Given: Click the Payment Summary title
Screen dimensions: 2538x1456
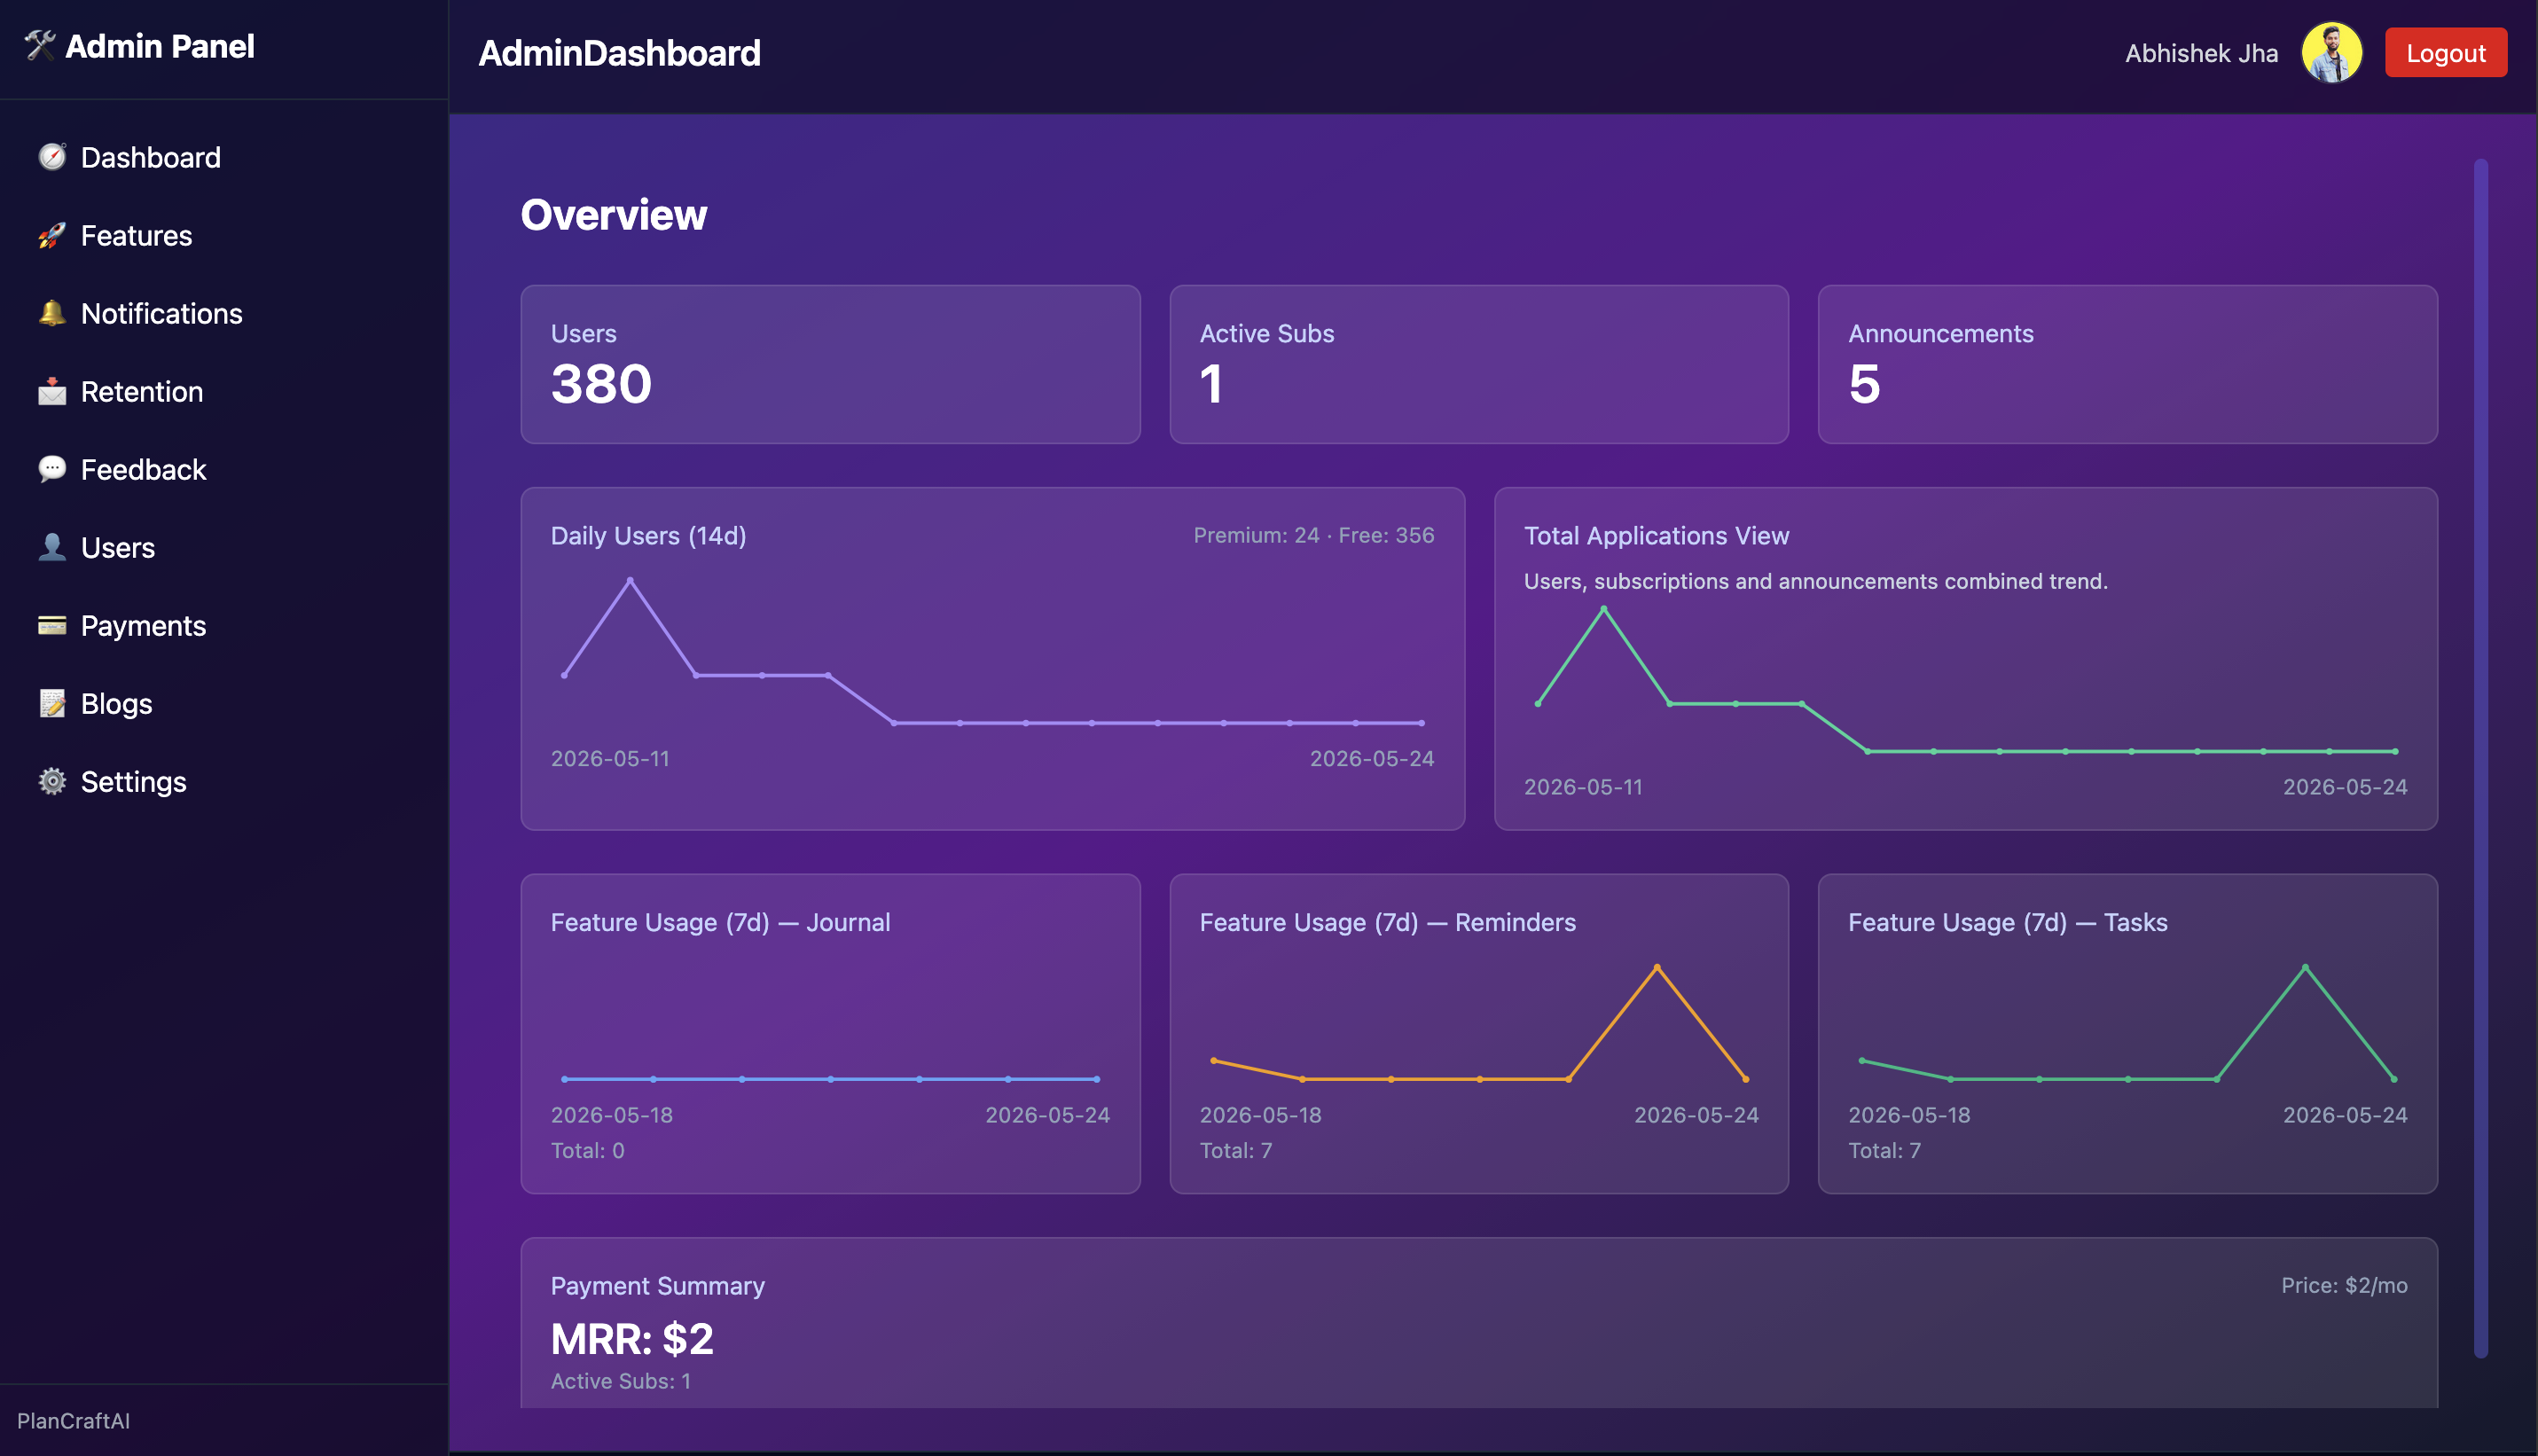Looking at the screenshot, I should (x=657, y=1285).
